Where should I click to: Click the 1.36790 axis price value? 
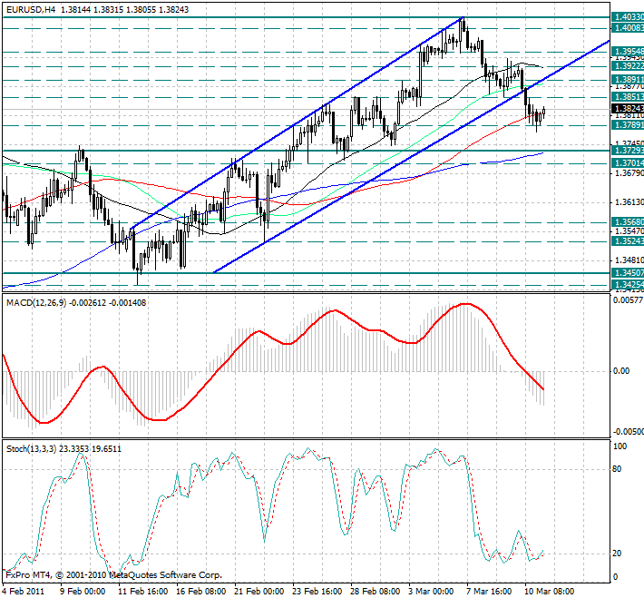[x=629, y=173]
